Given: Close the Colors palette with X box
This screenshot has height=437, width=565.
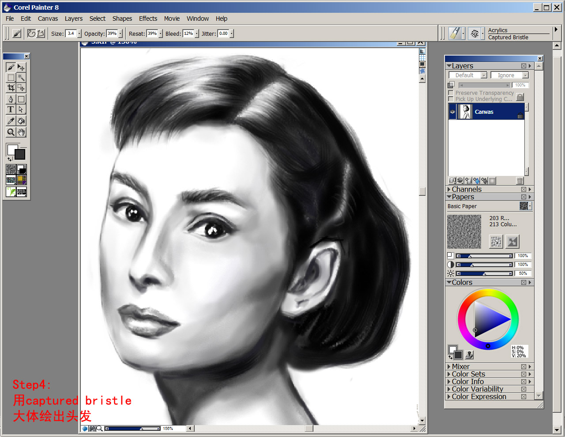Looking at the screenshot, I should click(524, 282).
